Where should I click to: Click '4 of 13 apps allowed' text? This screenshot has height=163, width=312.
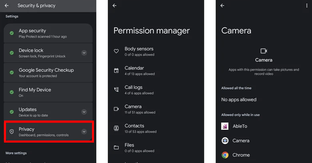pyautogui.click(x=140, y=74)
